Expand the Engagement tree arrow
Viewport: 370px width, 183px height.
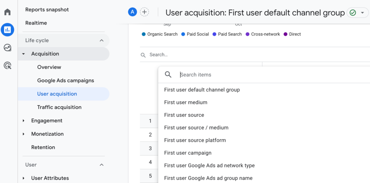[x=23, y=121]
